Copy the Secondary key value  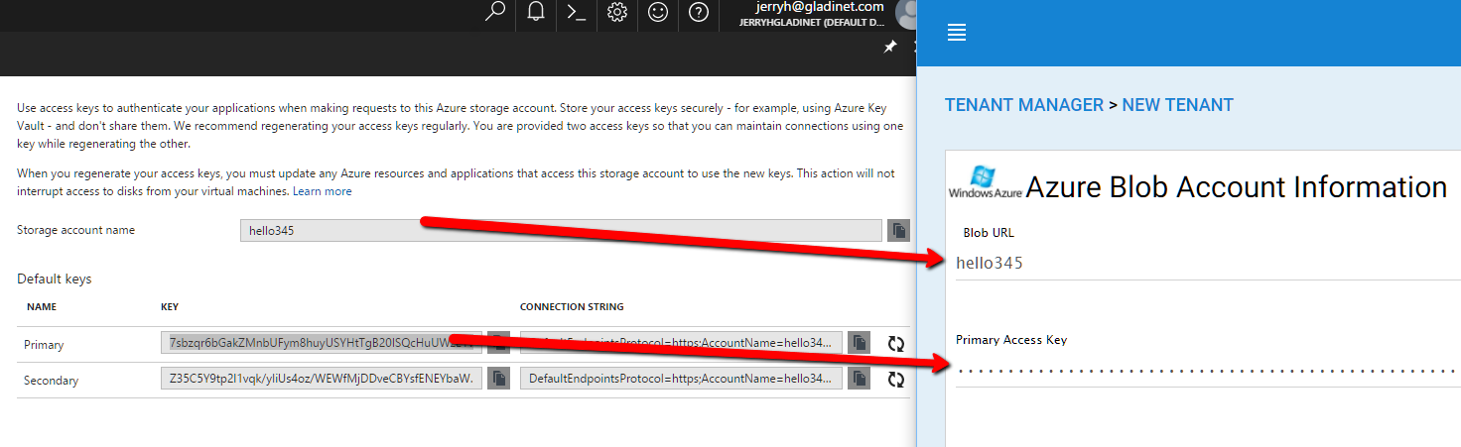pos(498,379)
